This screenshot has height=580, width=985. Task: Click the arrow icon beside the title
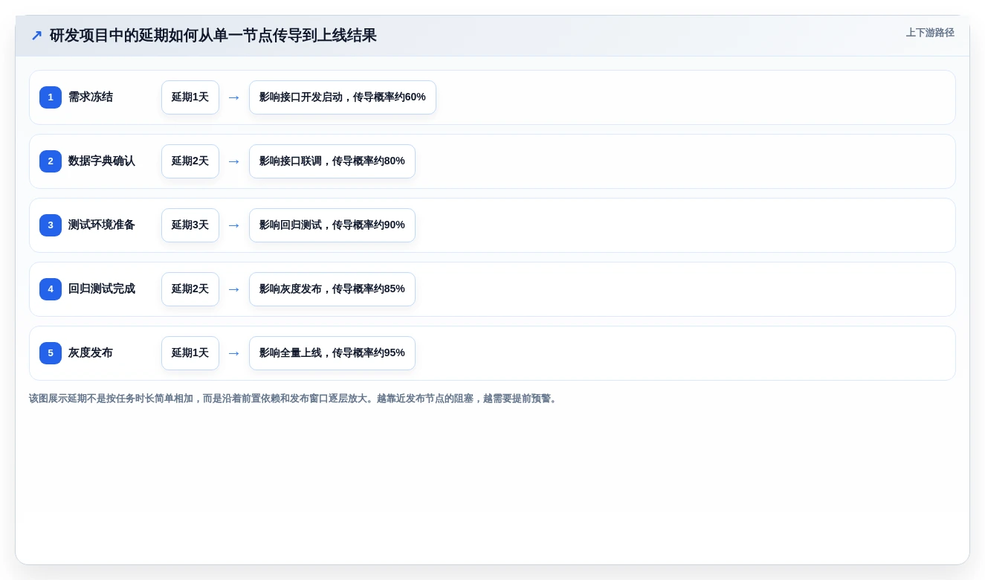click(36, 36)
